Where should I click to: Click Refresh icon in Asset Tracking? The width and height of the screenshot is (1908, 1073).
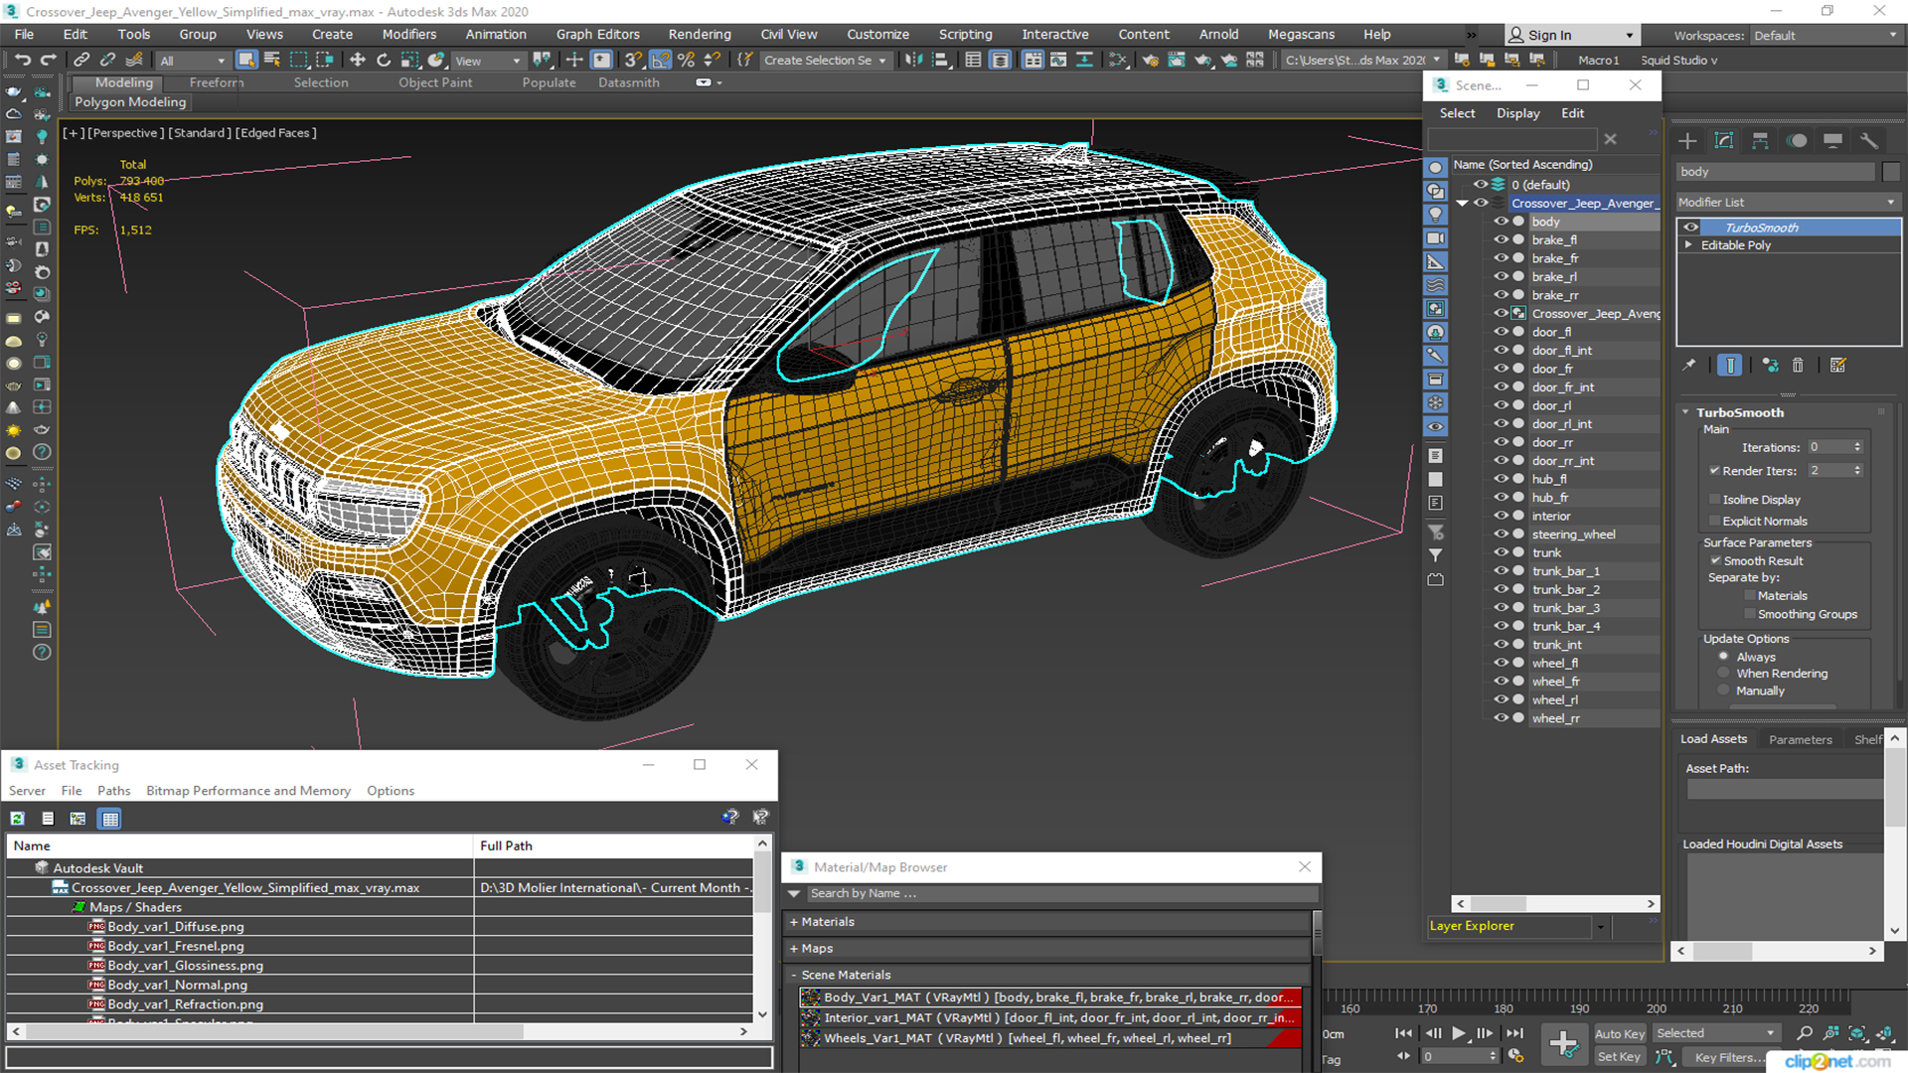[17, 819]
